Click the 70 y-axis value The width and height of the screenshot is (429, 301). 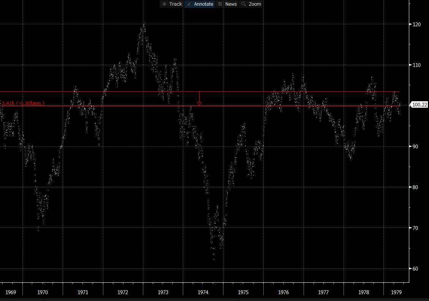pyautogui.click(x=415, y=228)
